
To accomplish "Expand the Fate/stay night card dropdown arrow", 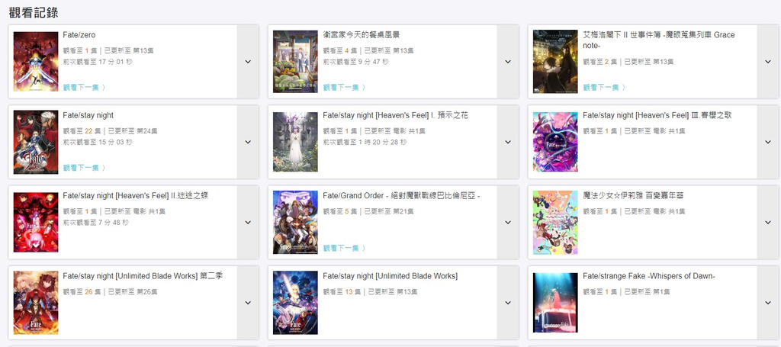I will [248, 142].
